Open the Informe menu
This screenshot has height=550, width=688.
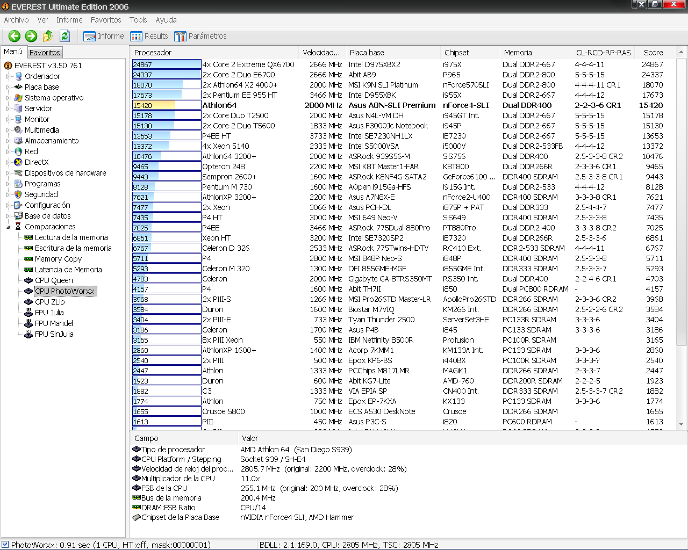(69, 20)
